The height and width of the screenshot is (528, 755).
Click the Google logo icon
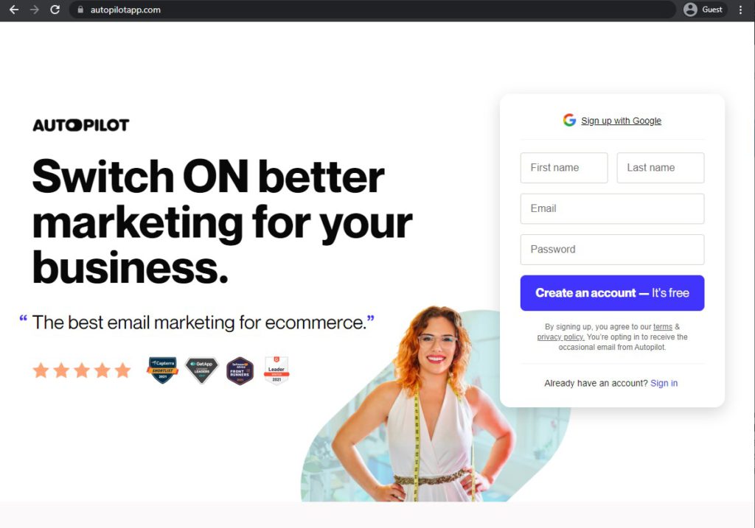[x=569, y=120]
